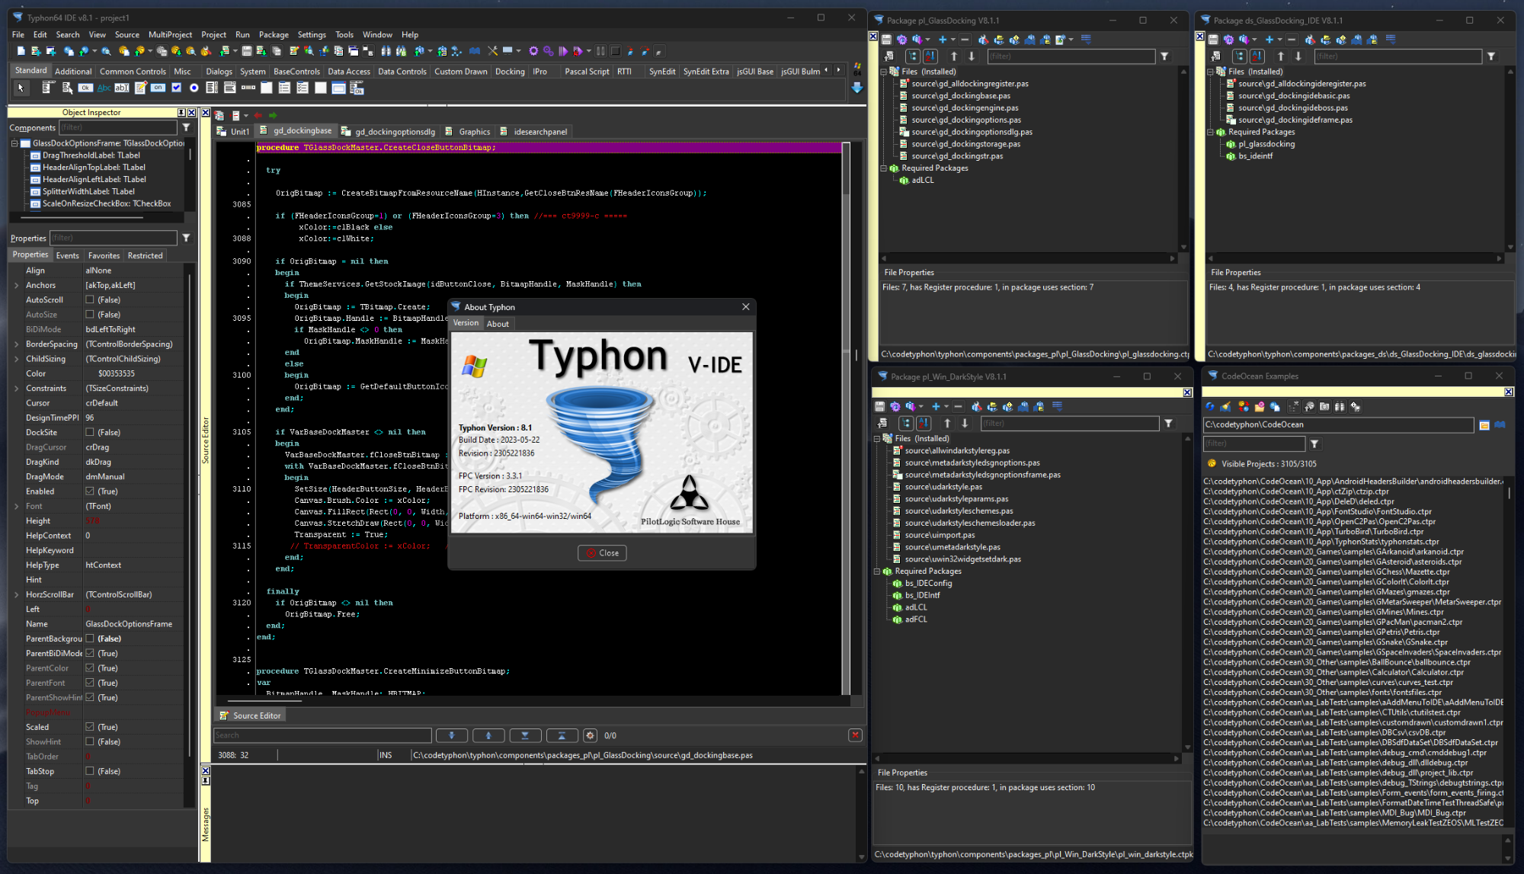The width and height of the screenshot is (1524, 874).
Task: Toggle the ShowHint property checkbox
Action: (x=90, y=742)
